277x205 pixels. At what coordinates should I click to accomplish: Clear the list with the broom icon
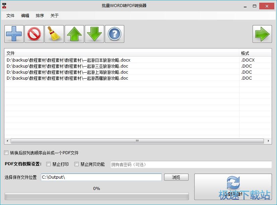tap(54, 34)
